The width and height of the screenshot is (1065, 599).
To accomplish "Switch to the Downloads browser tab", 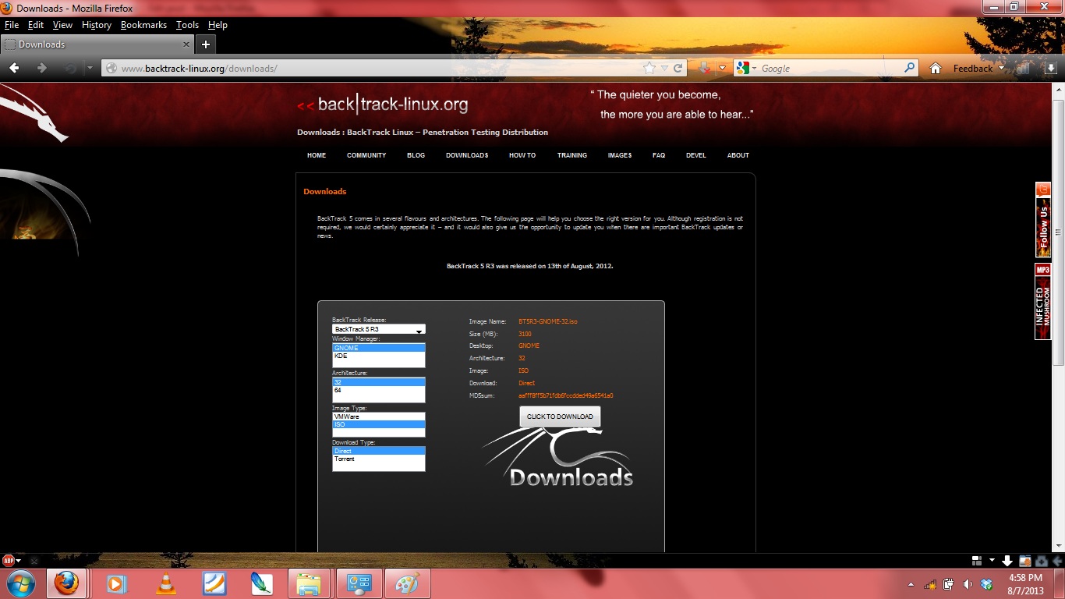I will pos(97,44).
